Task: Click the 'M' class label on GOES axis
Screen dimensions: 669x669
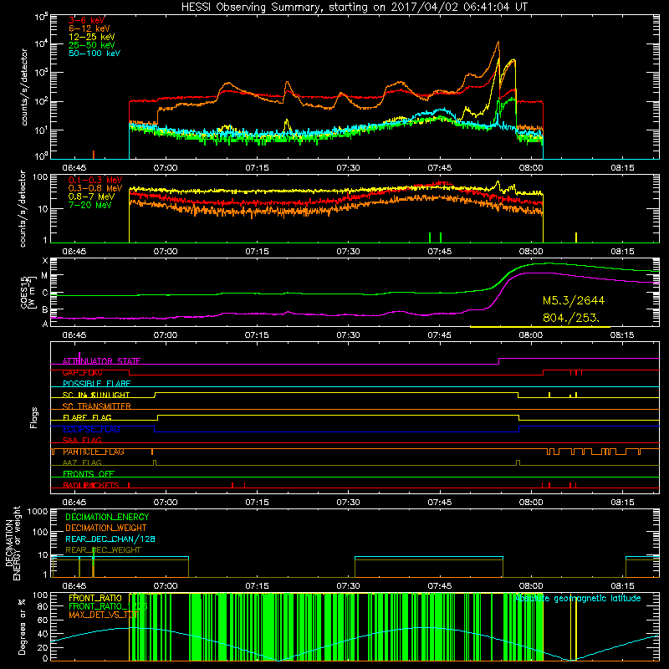Action: (x=44, y=276)
